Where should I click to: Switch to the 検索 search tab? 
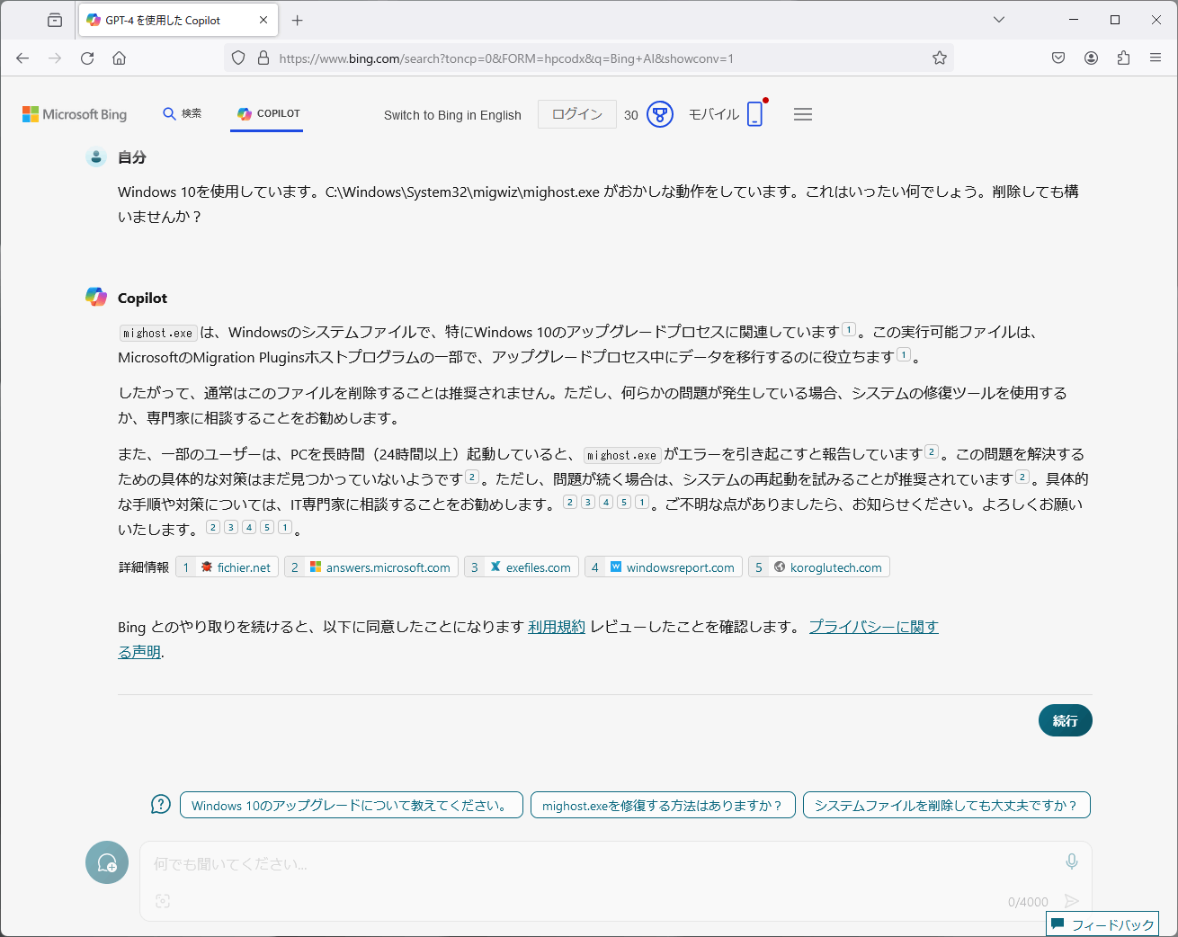click(x=182, y=113)
